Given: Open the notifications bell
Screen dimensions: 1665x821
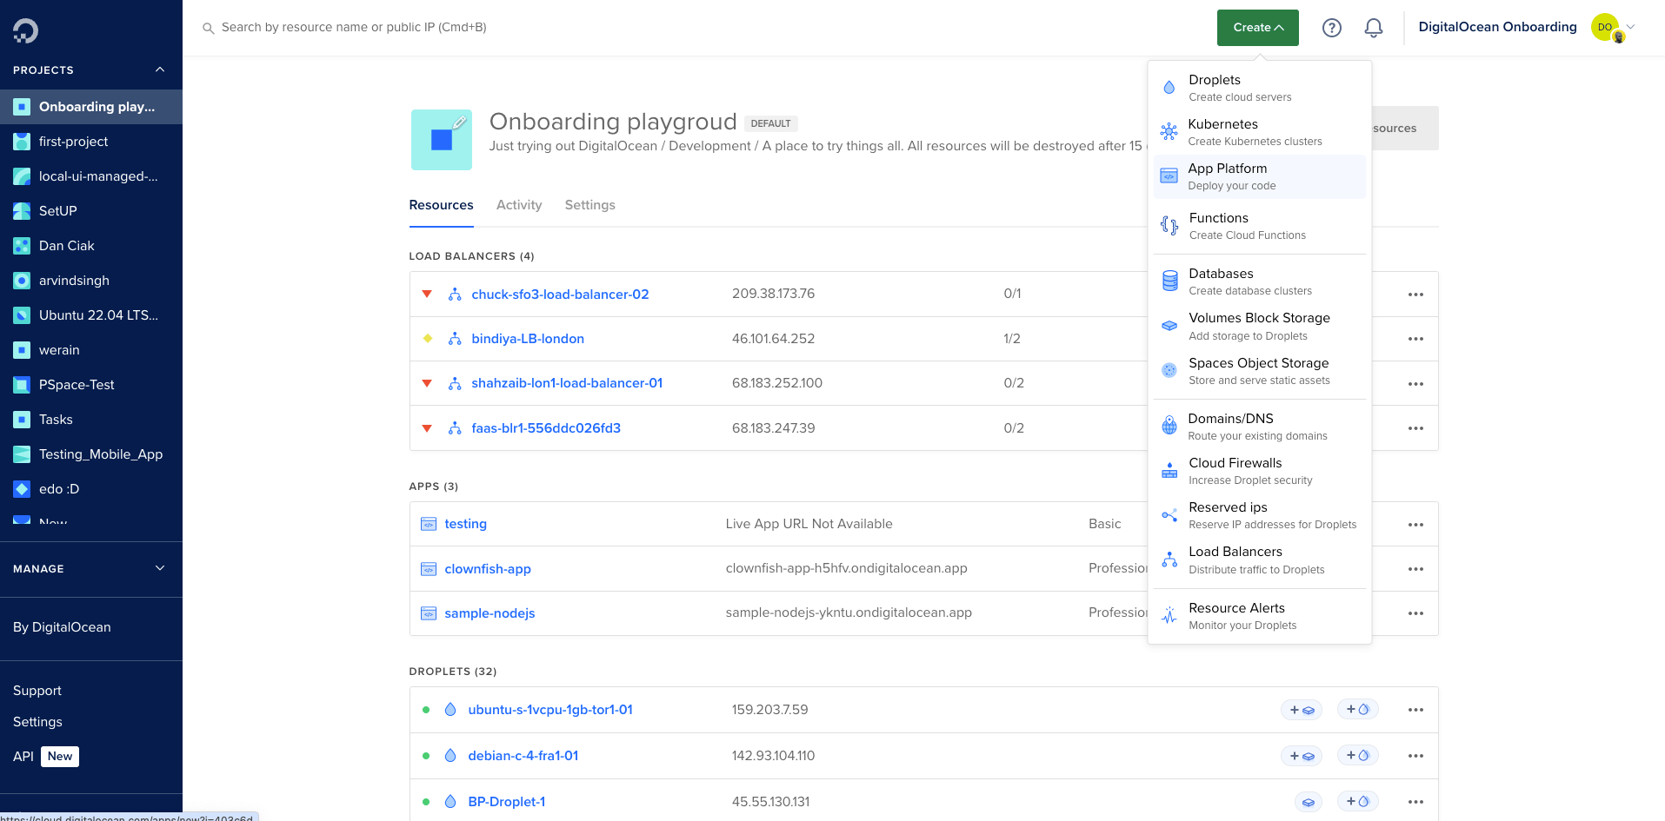Looking at the screenshot, I should click(1373, 28).
